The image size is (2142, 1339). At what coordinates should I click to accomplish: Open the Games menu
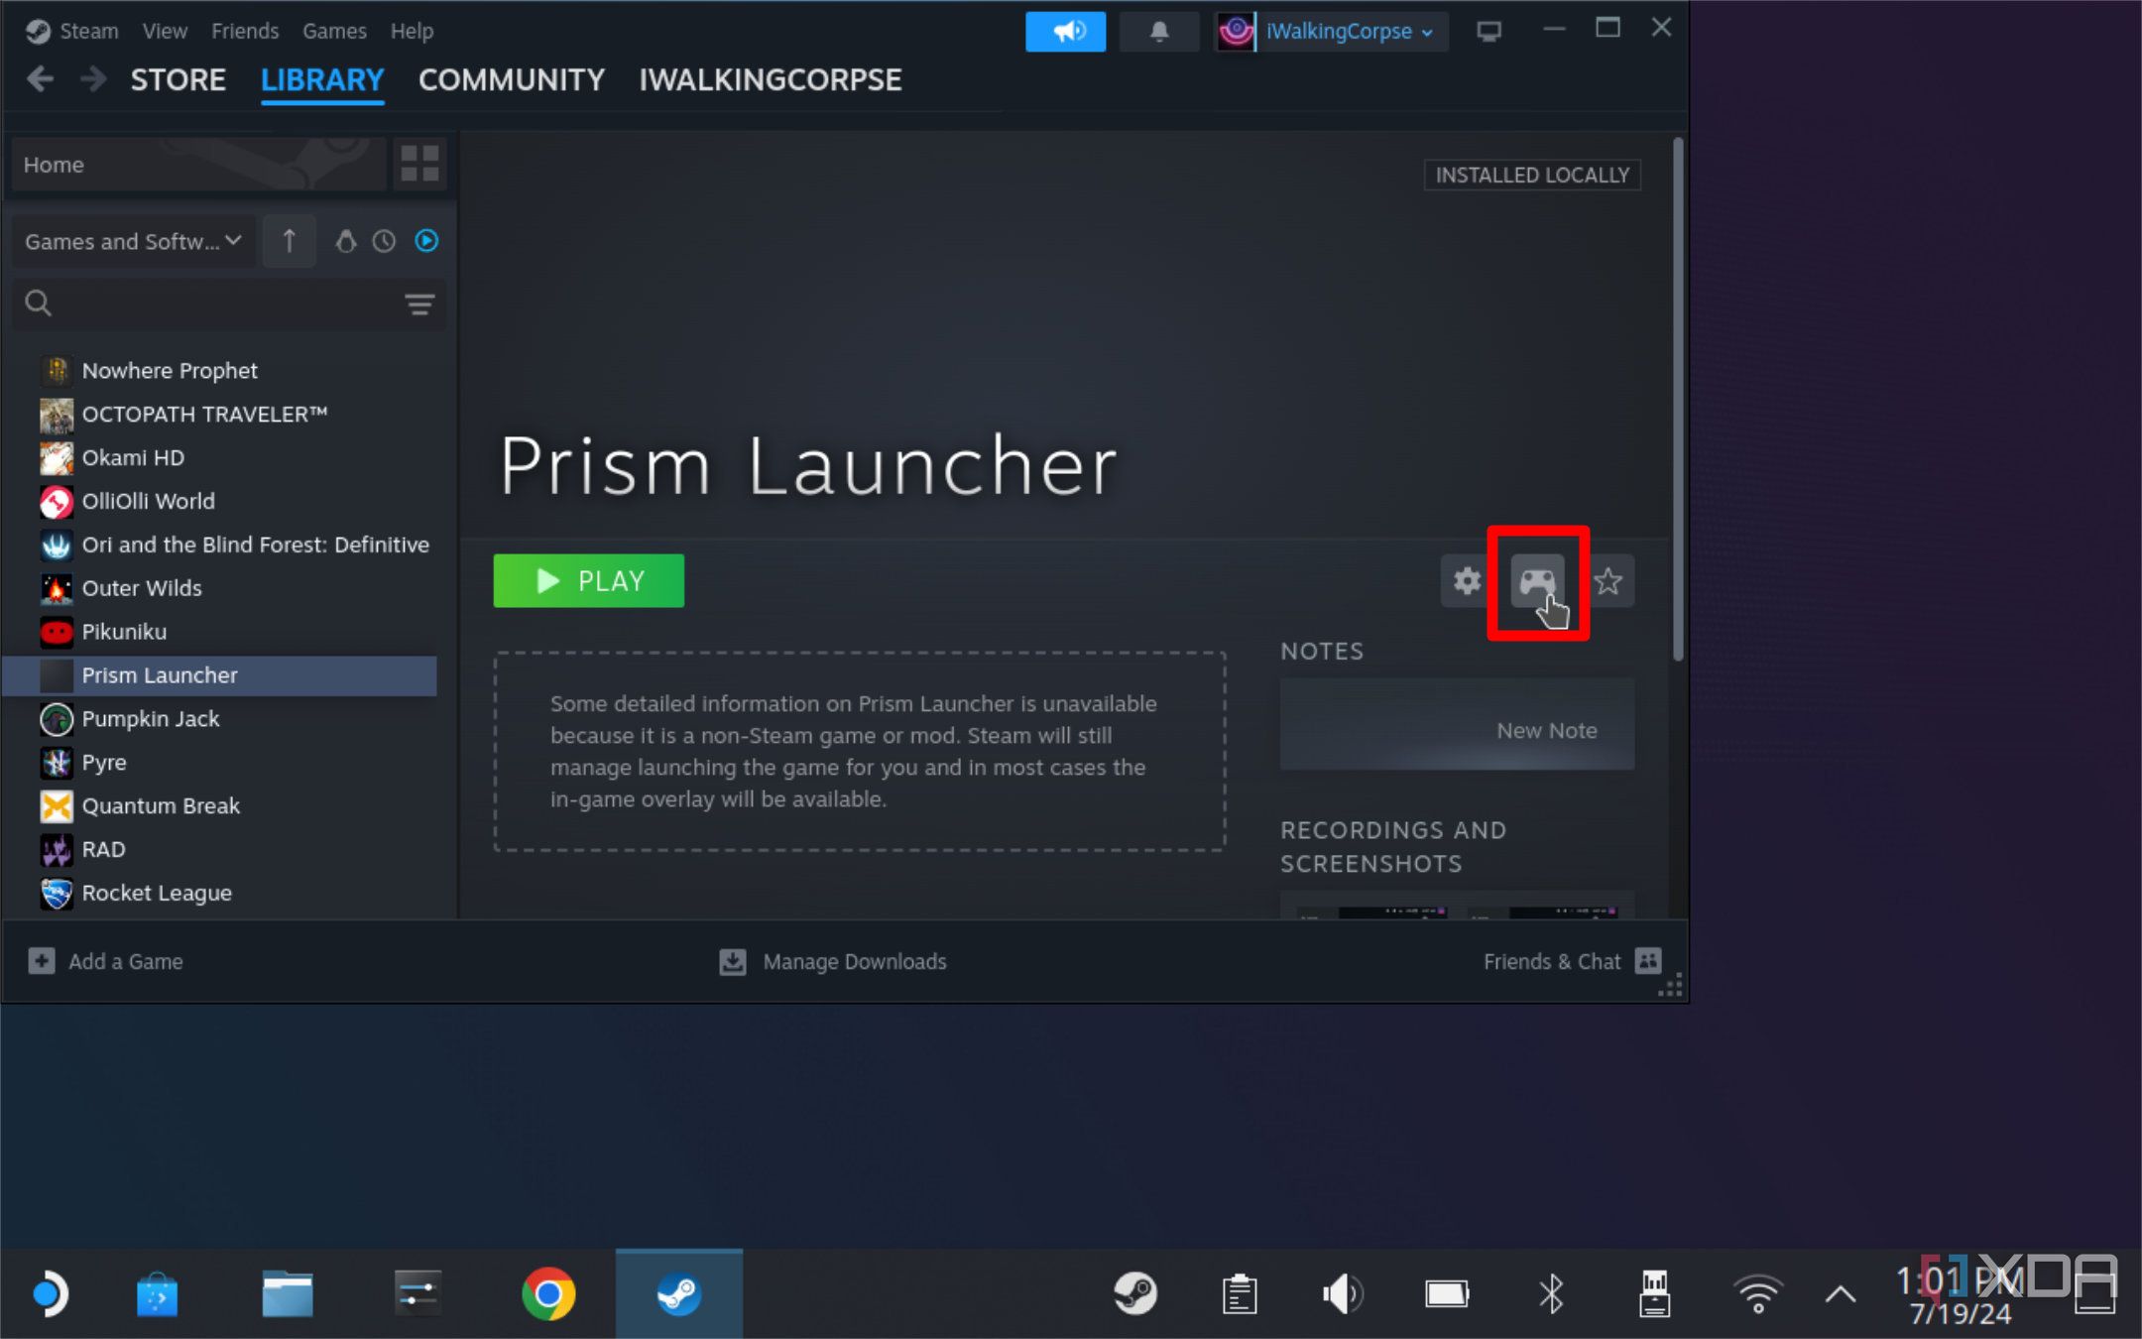click(334, 31)
